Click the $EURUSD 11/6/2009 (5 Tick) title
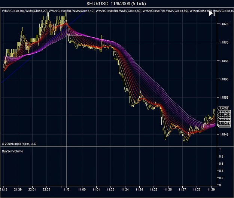Viewport: 234px width, 198px height. [116, 4]
